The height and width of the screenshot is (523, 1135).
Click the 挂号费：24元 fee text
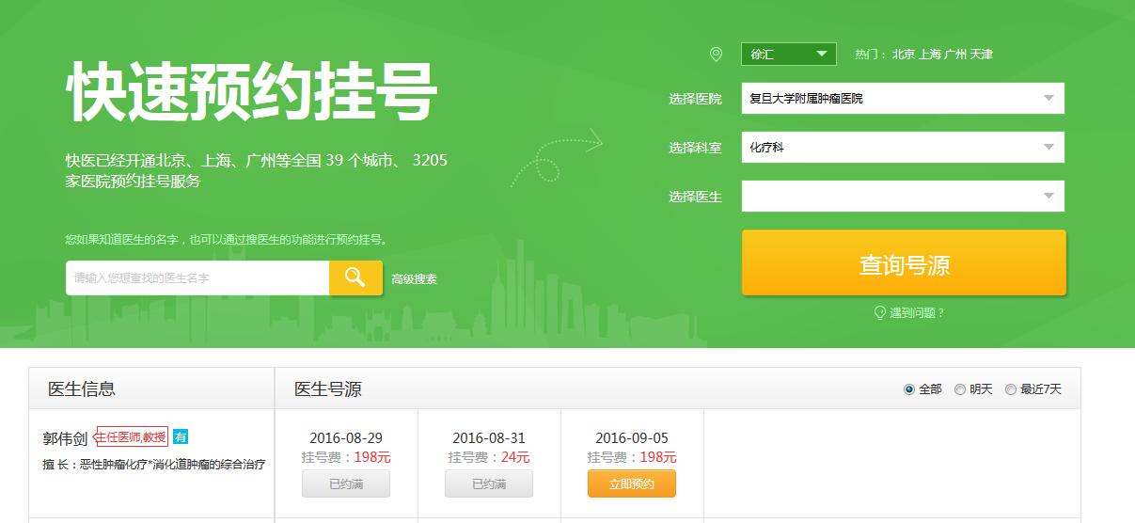pos(489,457)
